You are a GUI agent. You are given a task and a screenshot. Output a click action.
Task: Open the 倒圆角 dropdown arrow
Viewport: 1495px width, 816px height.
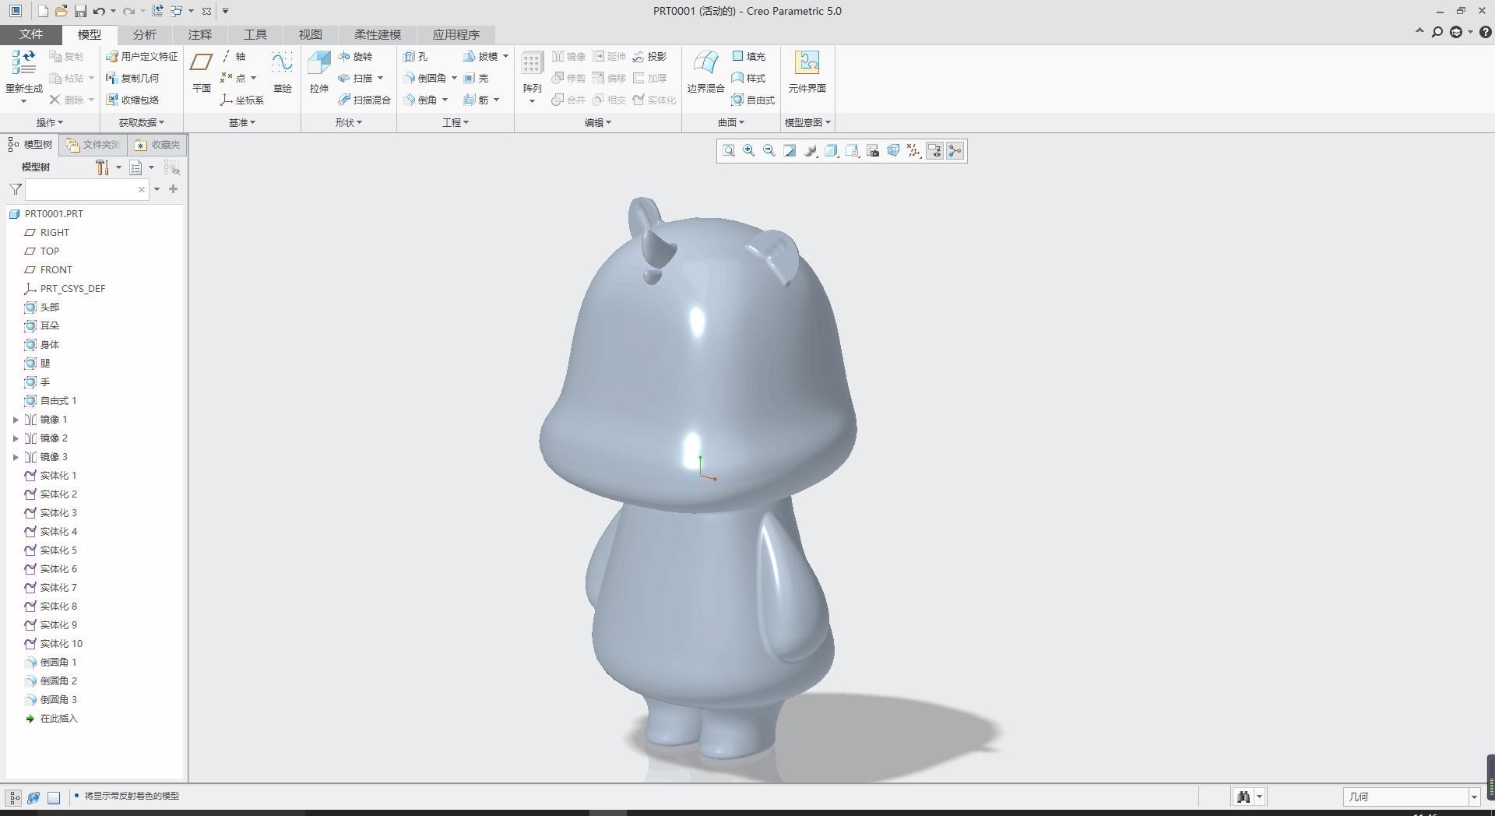pos(454,79)
